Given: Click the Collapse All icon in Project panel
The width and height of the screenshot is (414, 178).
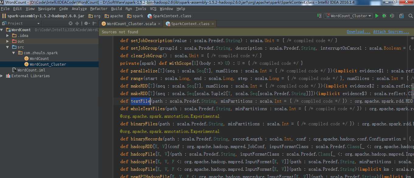Looking at the screenshot, I should point(77,23).
